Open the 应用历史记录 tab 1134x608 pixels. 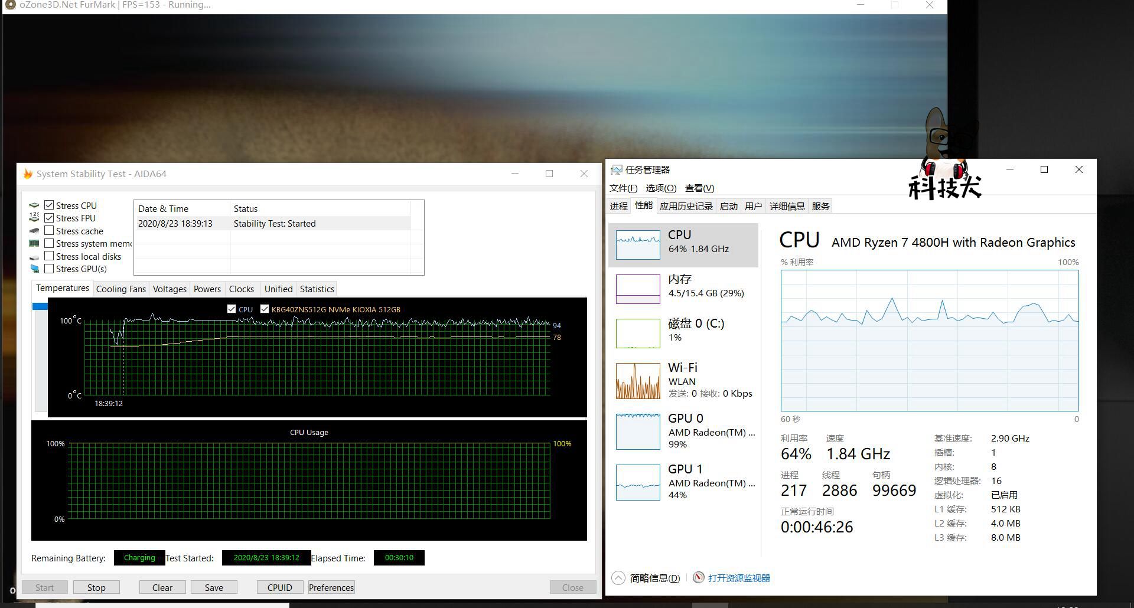pos(686,206)
